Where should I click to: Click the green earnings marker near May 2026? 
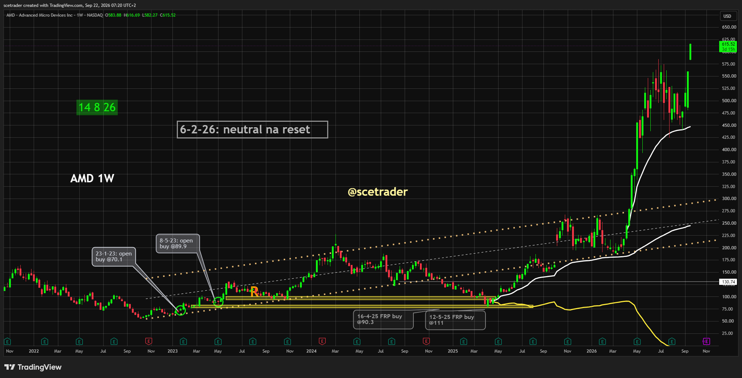click(x=637, y=341)
